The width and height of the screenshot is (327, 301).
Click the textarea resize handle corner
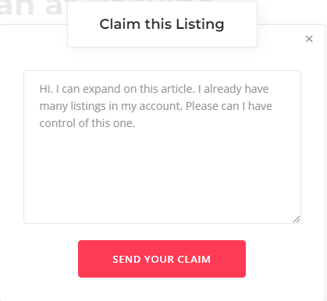297,219
